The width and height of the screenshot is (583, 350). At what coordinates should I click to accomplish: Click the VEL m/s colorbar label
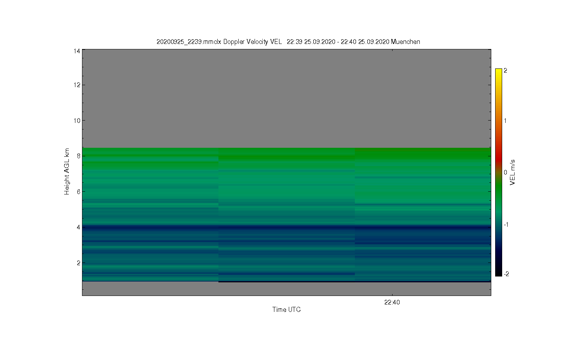(x=513, y=172)
